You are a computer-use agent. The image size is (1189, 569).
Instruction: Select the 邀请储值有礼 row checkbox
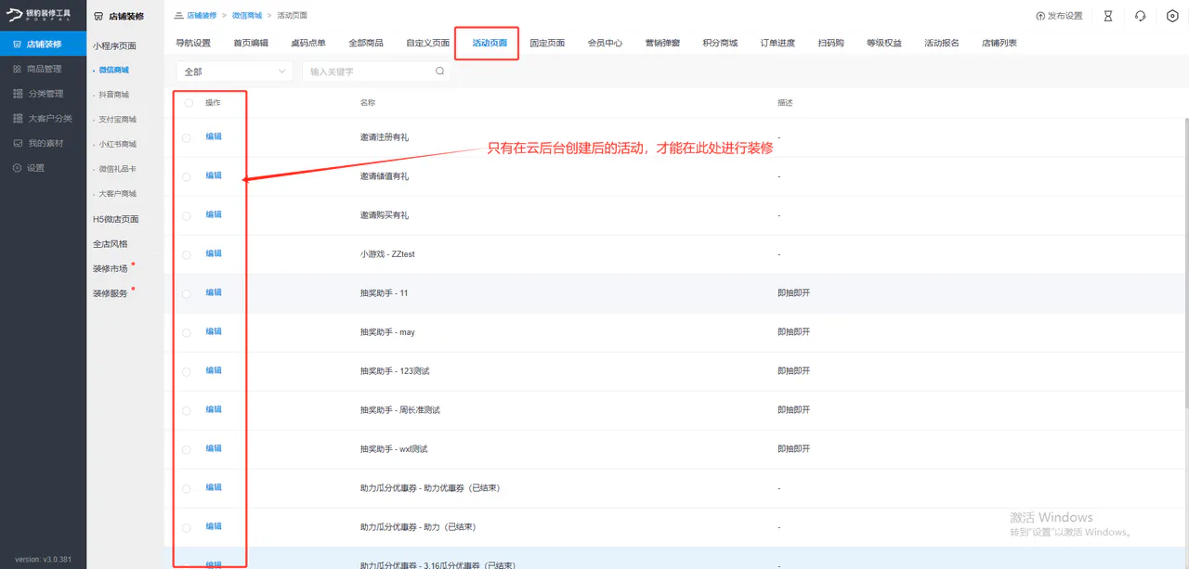click(187, 176)
